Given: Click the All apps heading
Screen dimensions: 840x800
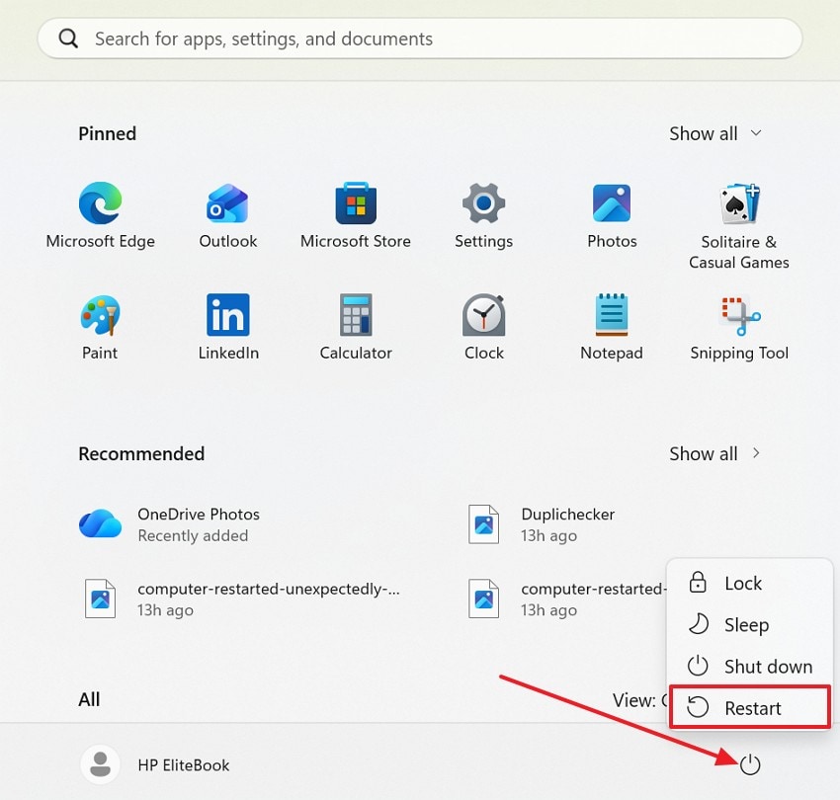Looking at the screenshot, I should pos(89,699).
